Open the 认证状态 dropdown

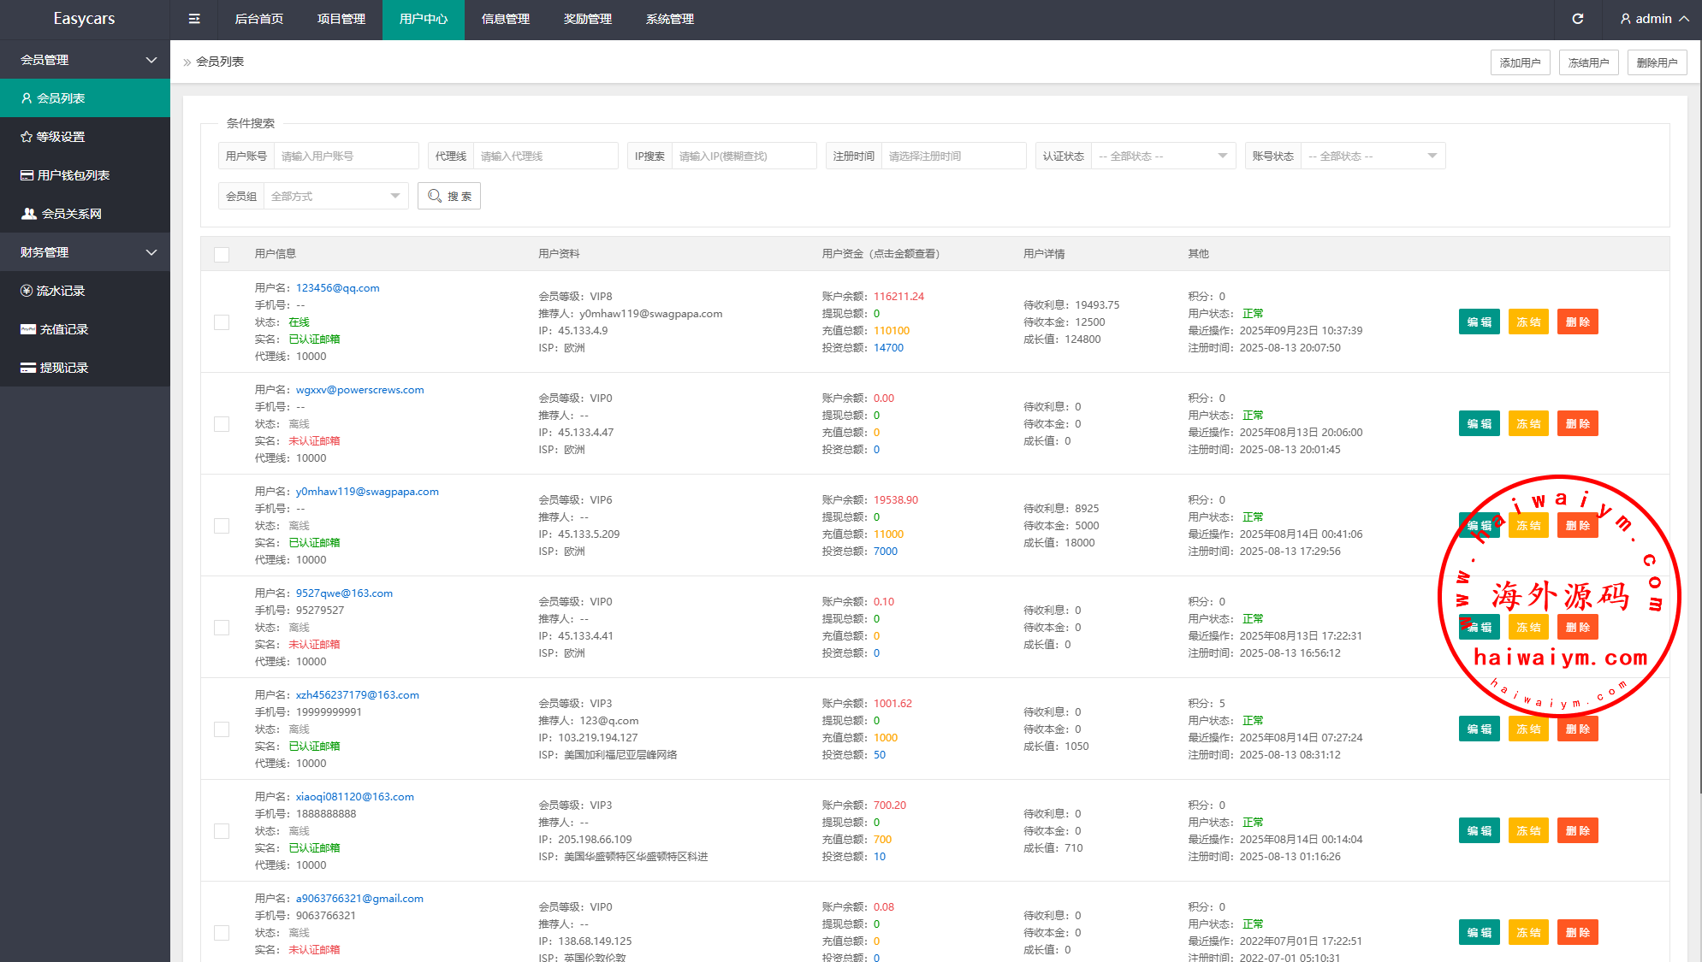(1163, 156)
